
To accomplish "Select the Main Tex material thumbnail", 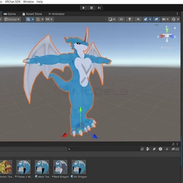I will [x=42, y=167].
